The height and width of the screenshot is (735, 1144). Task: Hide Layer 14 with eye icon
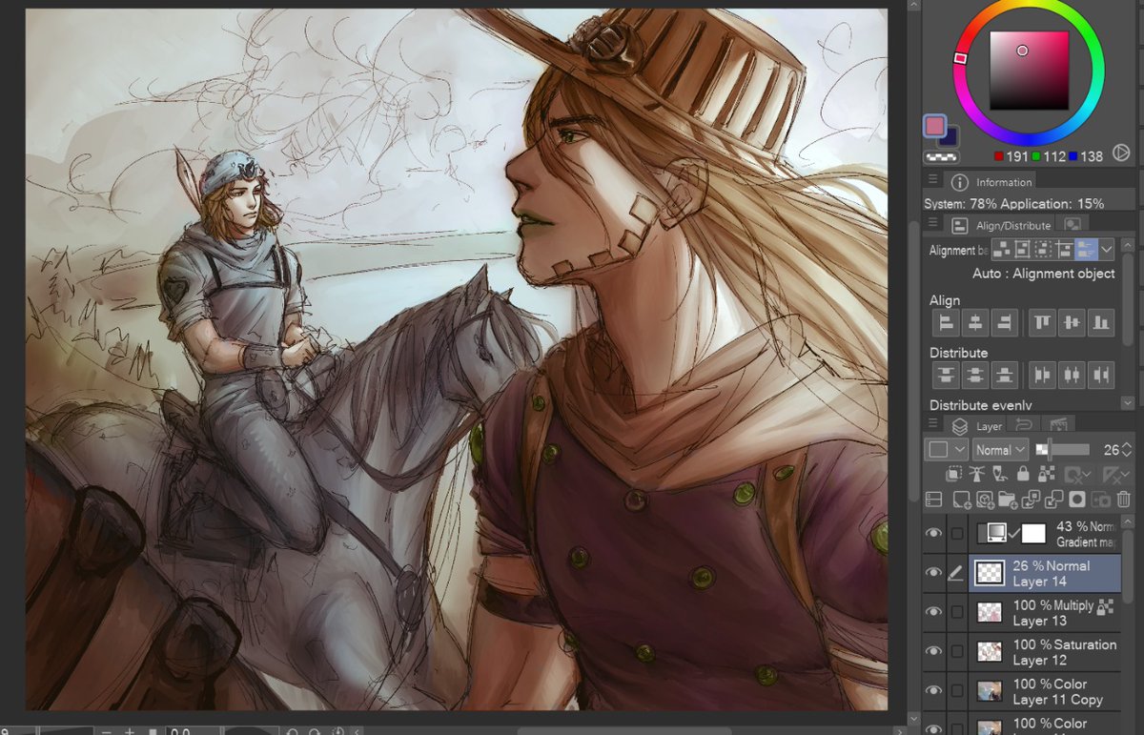pos(933,573)
